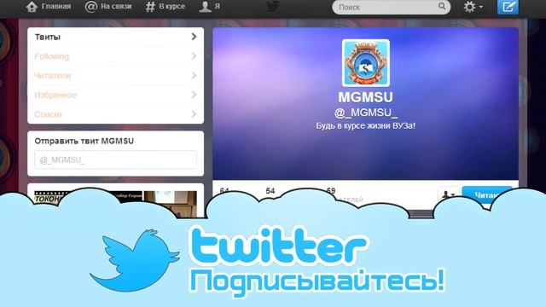Open the user actions dropdown next to Читать

click(x=448, y=194)
